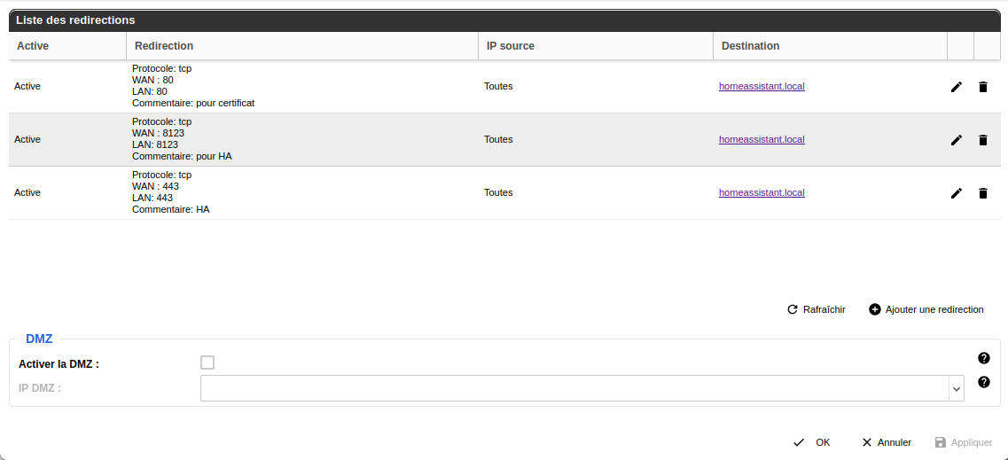
Task: Click the Redirection column header
Action: tap(164, 46)
